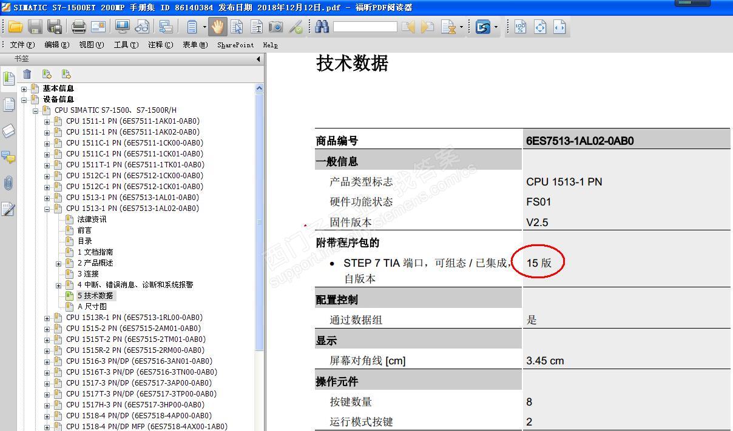Click the delete bookmark trash icon

click(27, 74)
